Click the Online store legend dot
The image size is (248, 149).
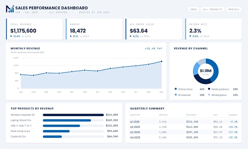coord(175,89)
